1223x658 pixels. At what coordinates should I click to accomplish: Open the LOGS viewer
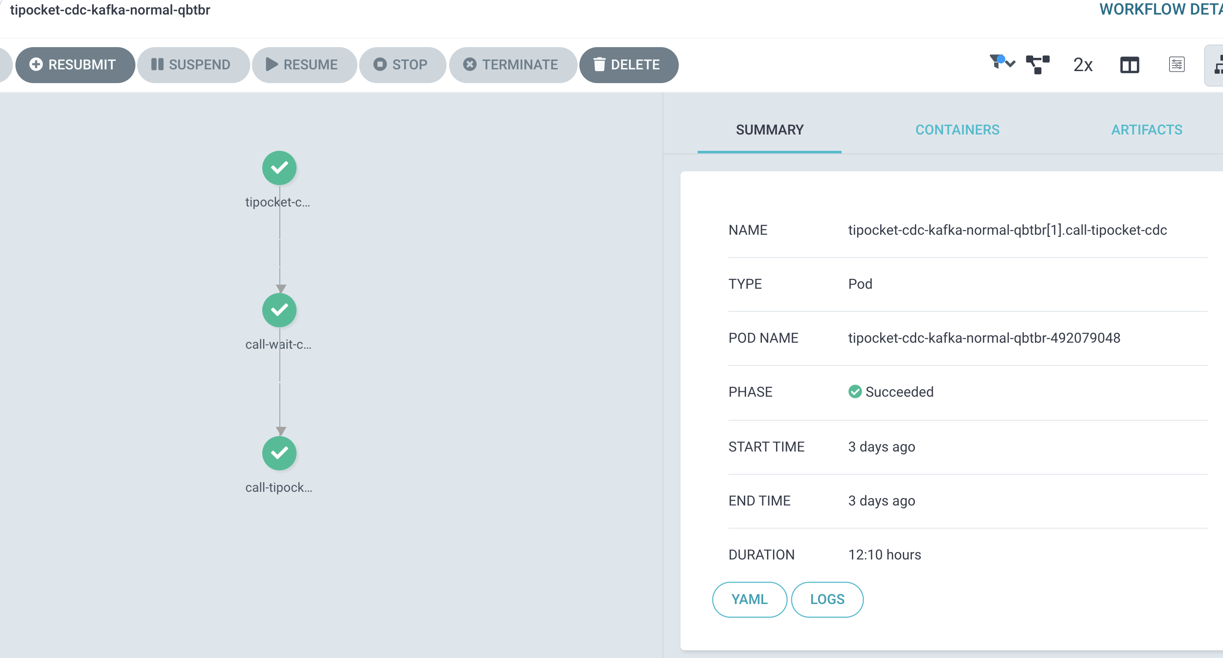click(827, 600)
